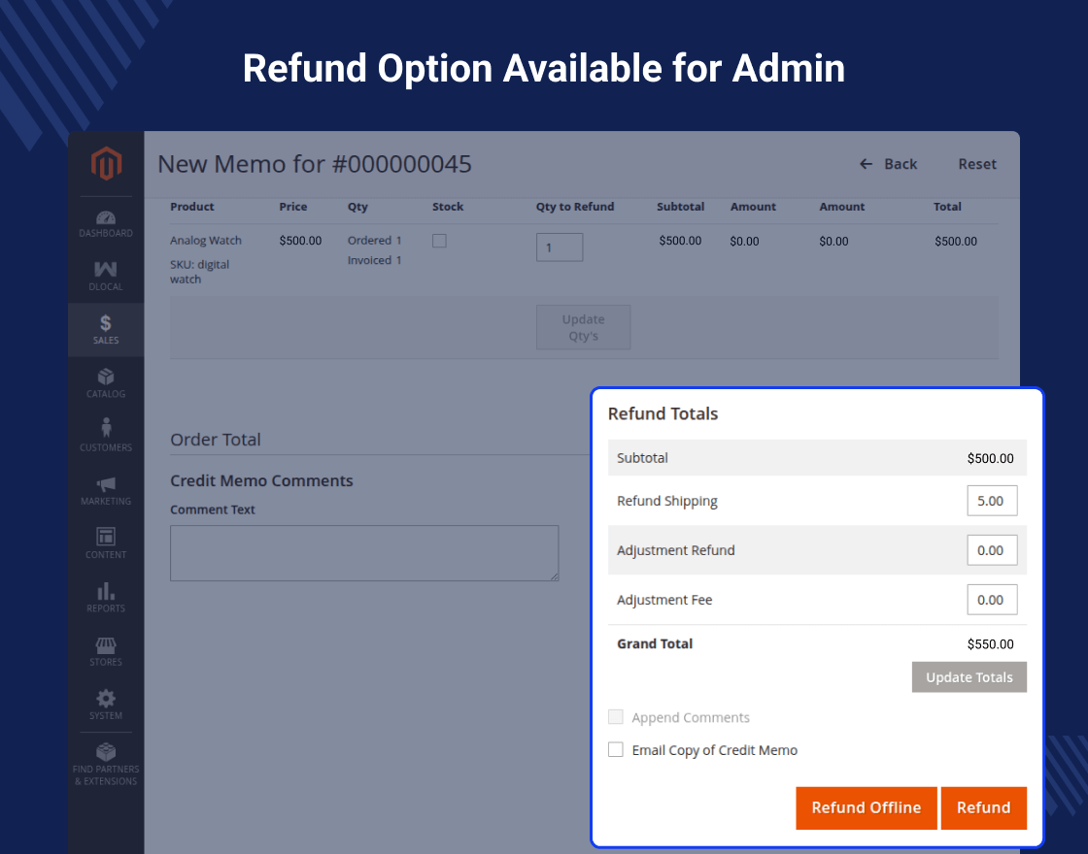Open the System gear icon
Viewport: 1088px width, 854px height.
click(x=106, y=699)
